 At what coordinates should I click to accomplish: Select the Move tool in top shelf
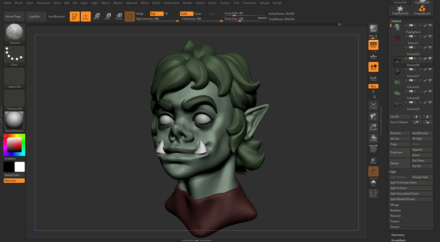tap(96, 16)
